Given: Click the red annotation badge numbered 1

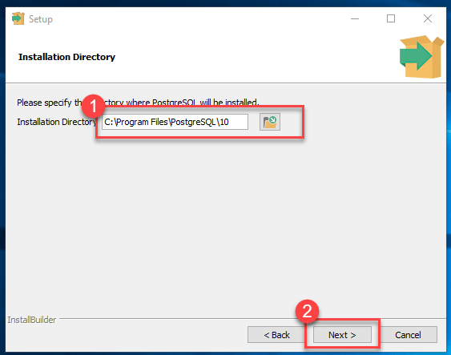Looking at the screenshot, I should tap(93, 107).
